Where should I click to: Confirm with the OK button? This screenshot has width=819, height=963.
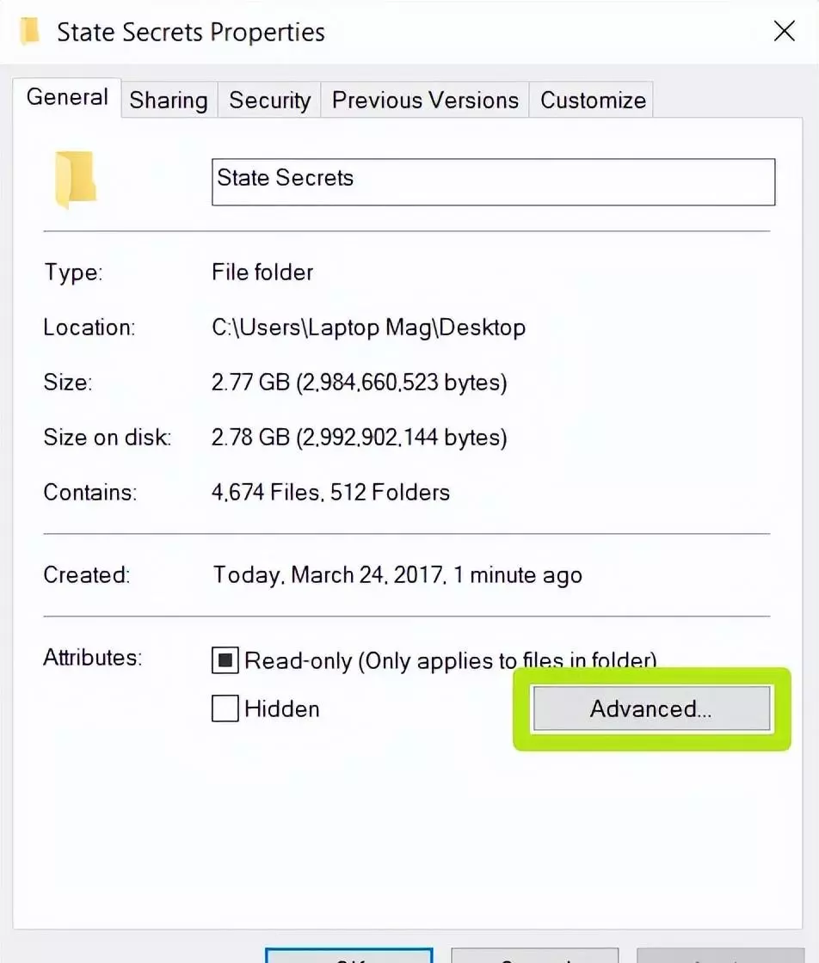pos(349,955)
